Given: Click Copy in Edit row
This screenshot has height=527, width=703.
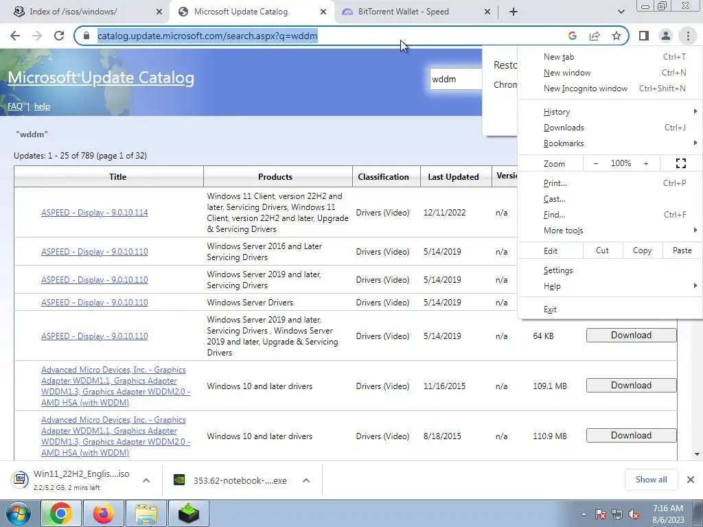Looking at the screenshot, I should pyautogui.click(x=642, y=250).
